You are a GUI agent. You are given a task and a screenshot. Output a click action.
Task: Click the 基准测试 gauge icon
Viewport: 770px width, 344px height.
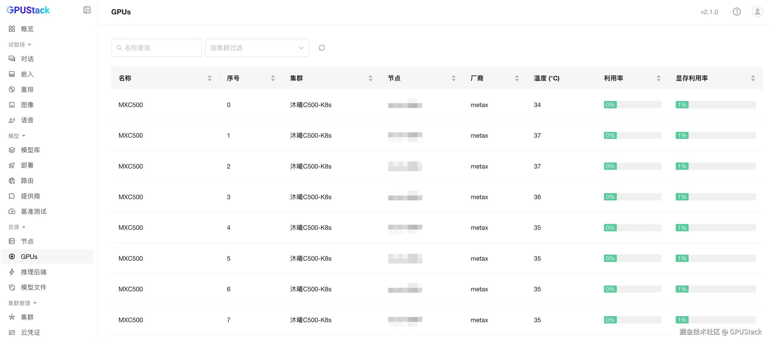point(12,212)
